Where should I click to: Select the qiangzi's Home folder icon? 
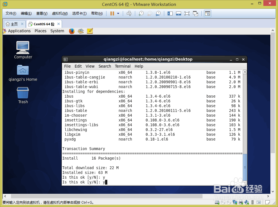[23, 73]
